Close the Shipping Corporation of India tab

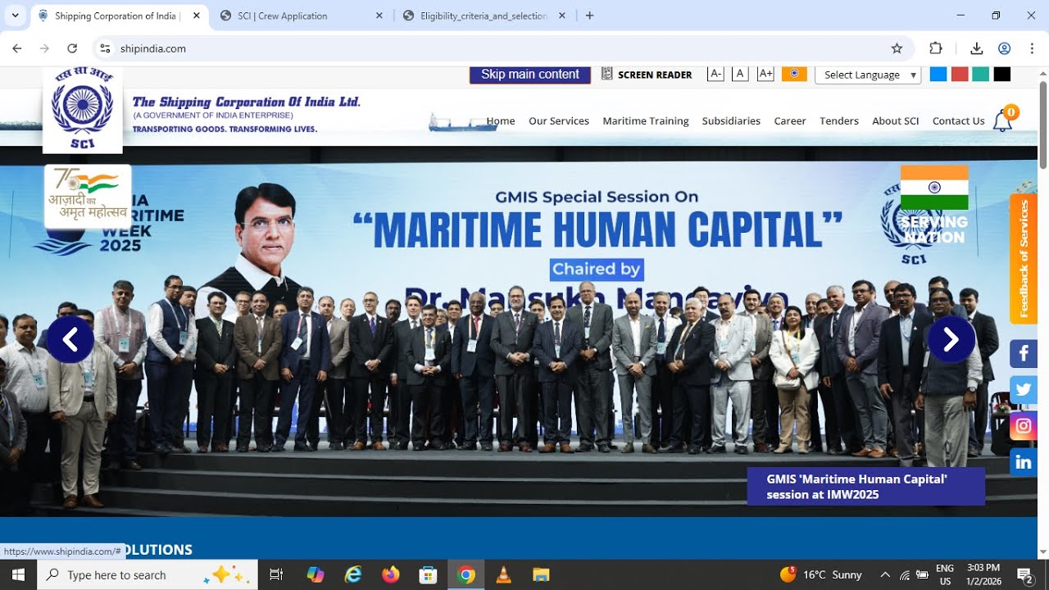click(196, 16)
